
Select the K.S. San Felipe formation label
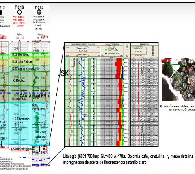[x=22, y=62]
